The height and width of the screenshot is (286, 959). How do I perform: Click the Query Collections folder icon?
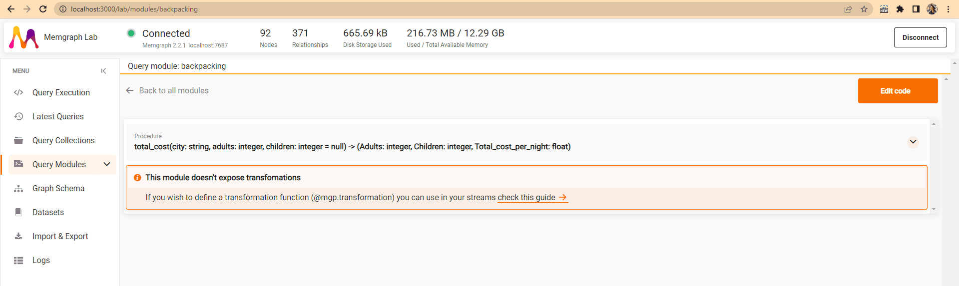point(18,140)
